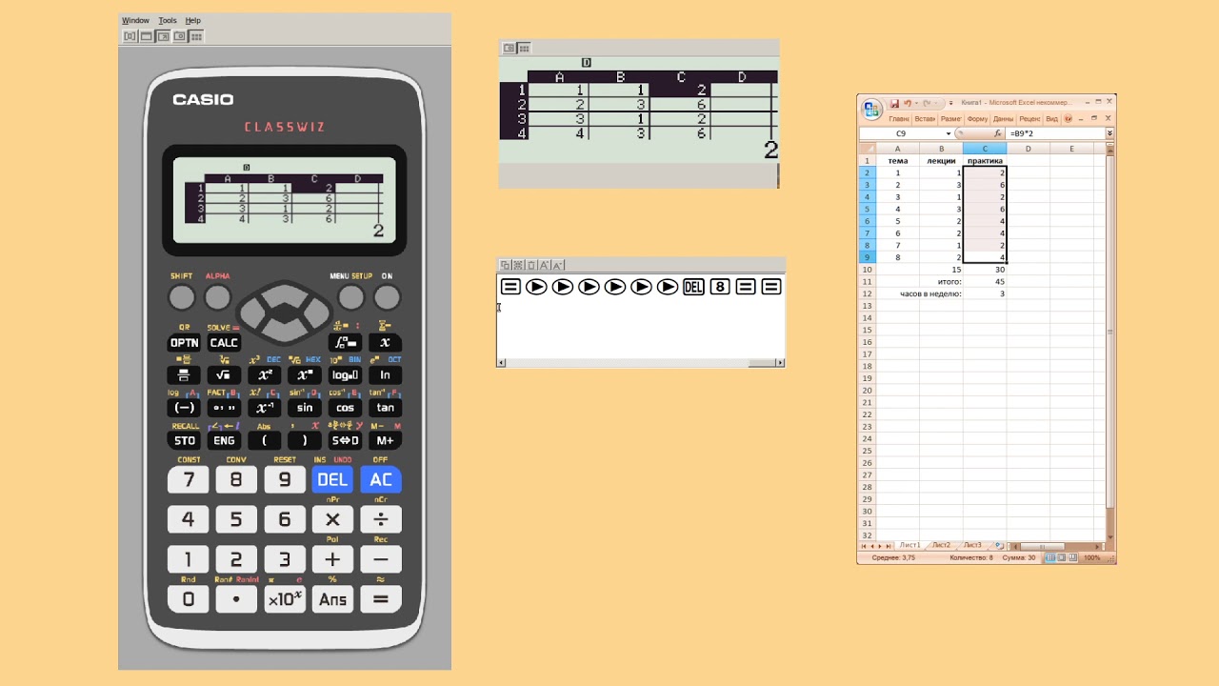Switch to Page Layout view in Excel status bar

tap(1062, 557)
